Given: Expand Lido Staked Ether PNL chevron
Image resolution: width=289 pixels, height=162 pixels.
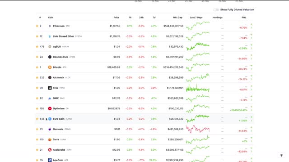Looking at the screenshot, I should click(251, 38).
